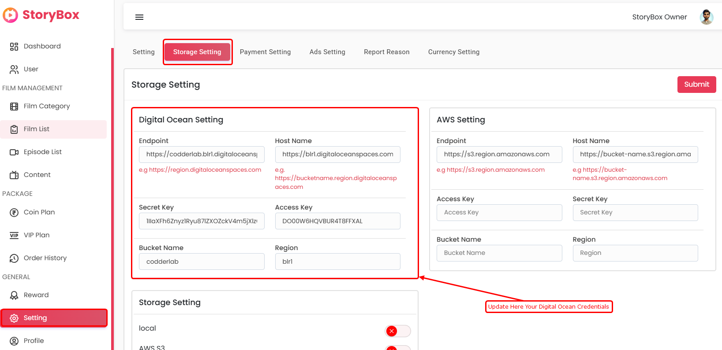The image size is (722, 350).
Task: Switch to Payment Setting tab
Action: tap(265, 52)
